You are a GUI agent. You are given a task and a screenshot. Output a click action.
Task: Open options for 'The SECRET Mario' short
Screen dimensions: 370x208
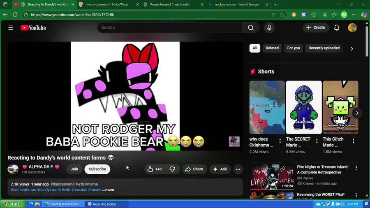317,141
